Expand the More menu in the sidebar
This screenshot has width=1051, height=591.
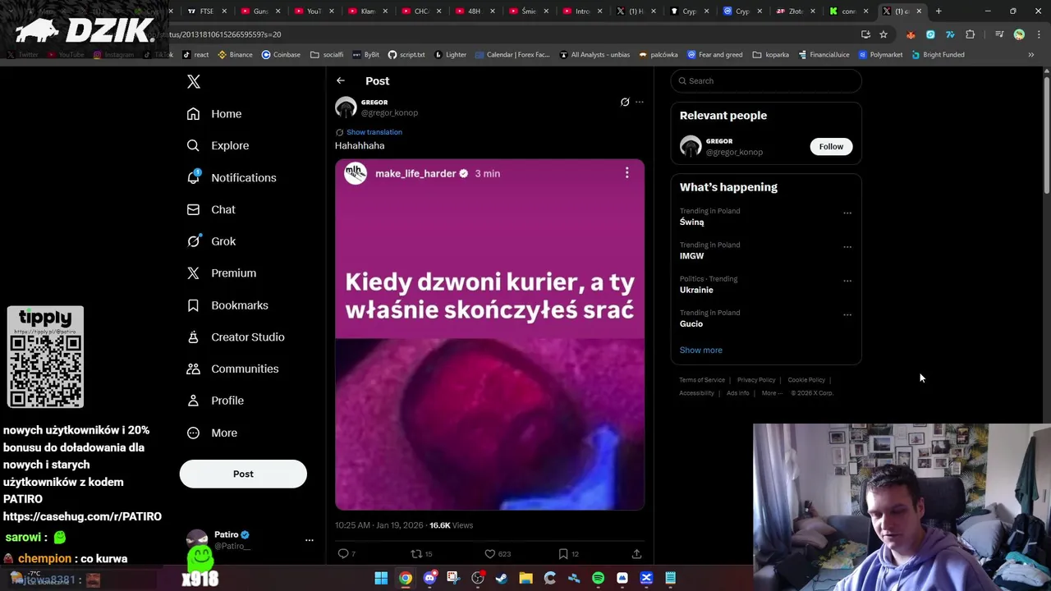(212, 433)
